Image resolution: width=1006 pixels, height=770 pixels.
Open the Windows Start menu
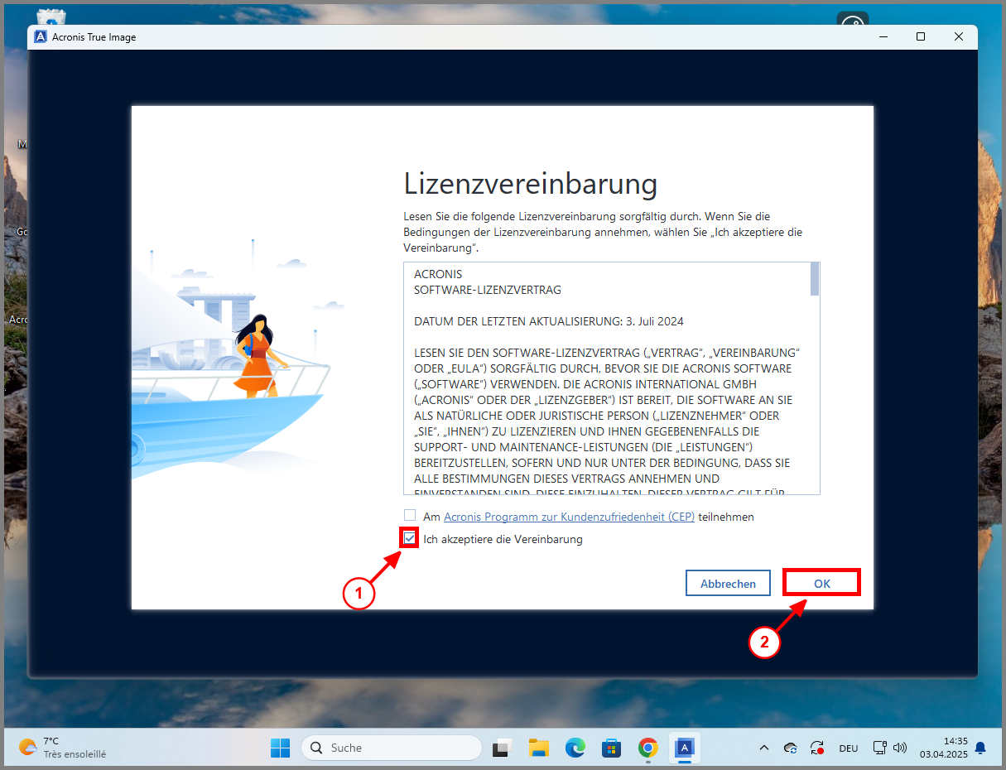click(x=280, y=748)
